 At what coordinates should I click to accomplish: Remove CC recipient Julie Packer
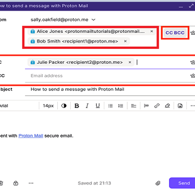tap(130, 62)
